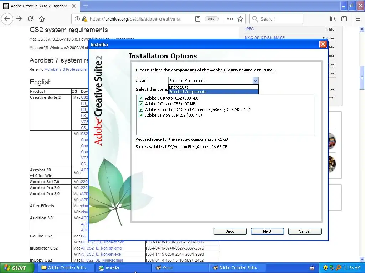Image resolution: width=365 pixels, height=273 pixels.
Task: Click serial 1034-0416-0740-0527-2887-2375
Action: pos(175,248)
